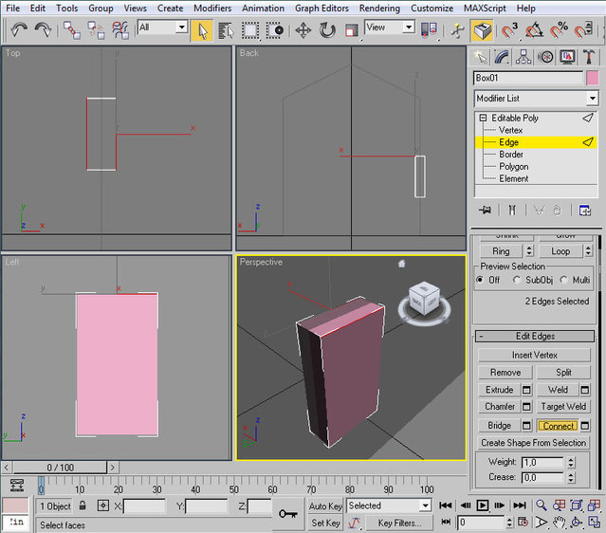Open the Modifier List dropdown
Screen dimensions: 606x533
pyautogui.click(x=537, y=99)
